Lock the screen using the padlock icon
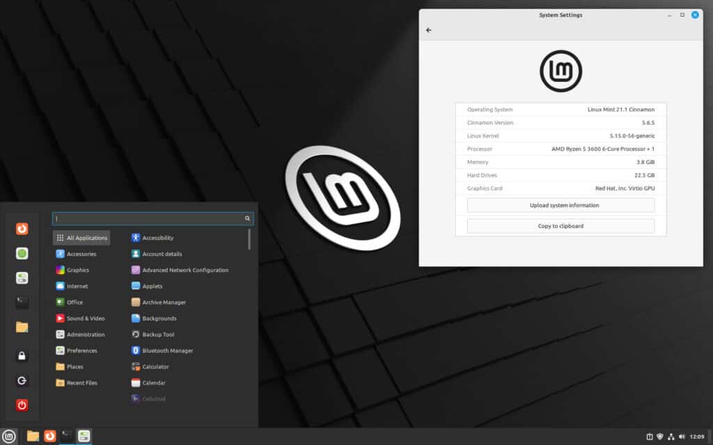 21,355
